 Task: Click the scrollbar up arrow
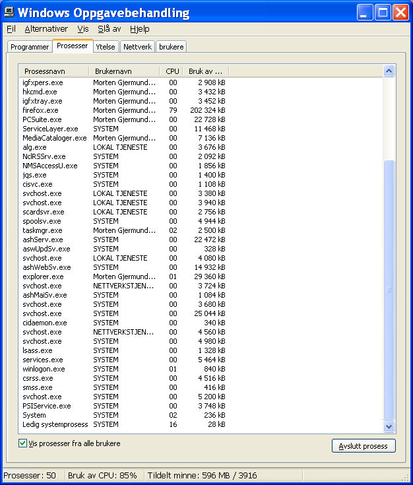[x=389, y=71]
